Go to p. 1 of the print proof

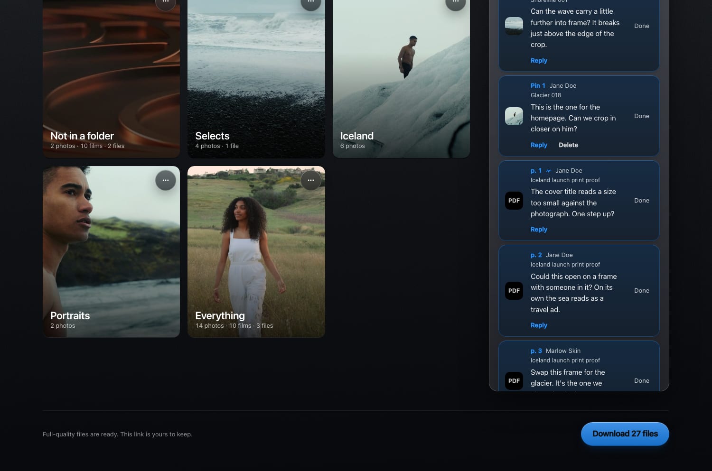point(536,171)
